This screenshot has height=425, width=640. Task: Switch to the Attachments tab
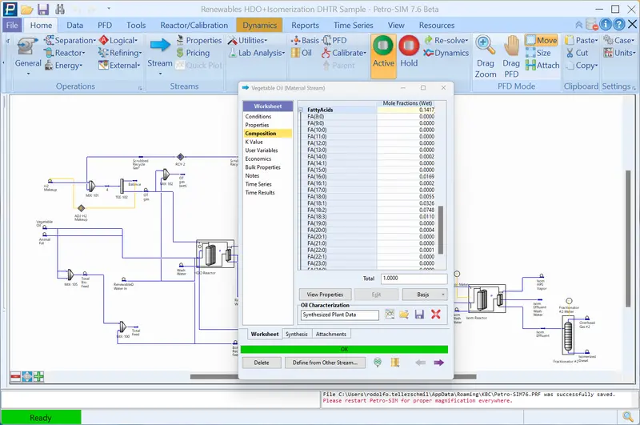(330, 334)
